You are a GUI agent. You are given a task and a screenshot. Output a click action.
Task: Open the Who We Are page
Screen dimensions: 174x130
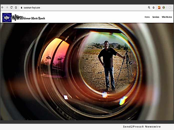click(x=167, y=17)
